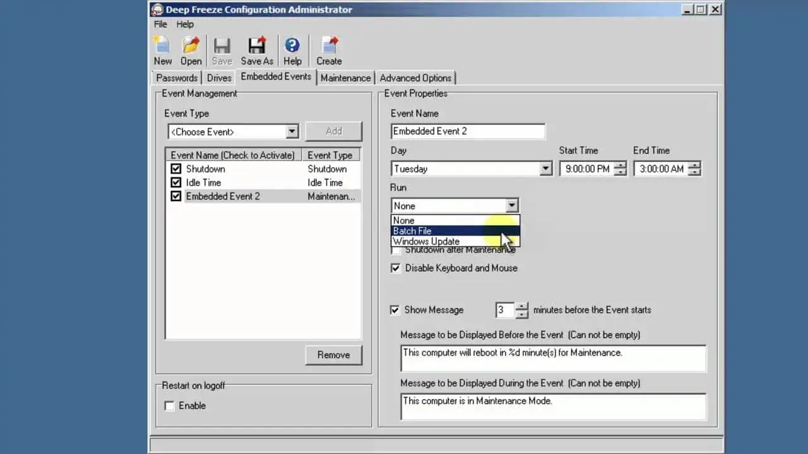Open the Choose Event dropdown

pos(292,132)
